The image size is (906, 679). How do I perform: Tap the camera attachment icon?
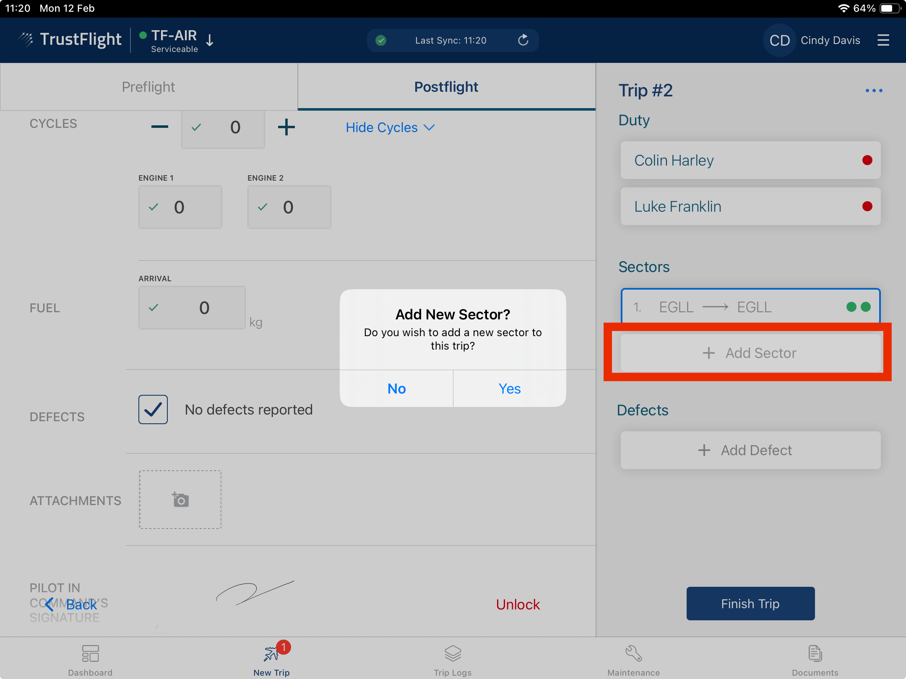[x=180, y=500]
